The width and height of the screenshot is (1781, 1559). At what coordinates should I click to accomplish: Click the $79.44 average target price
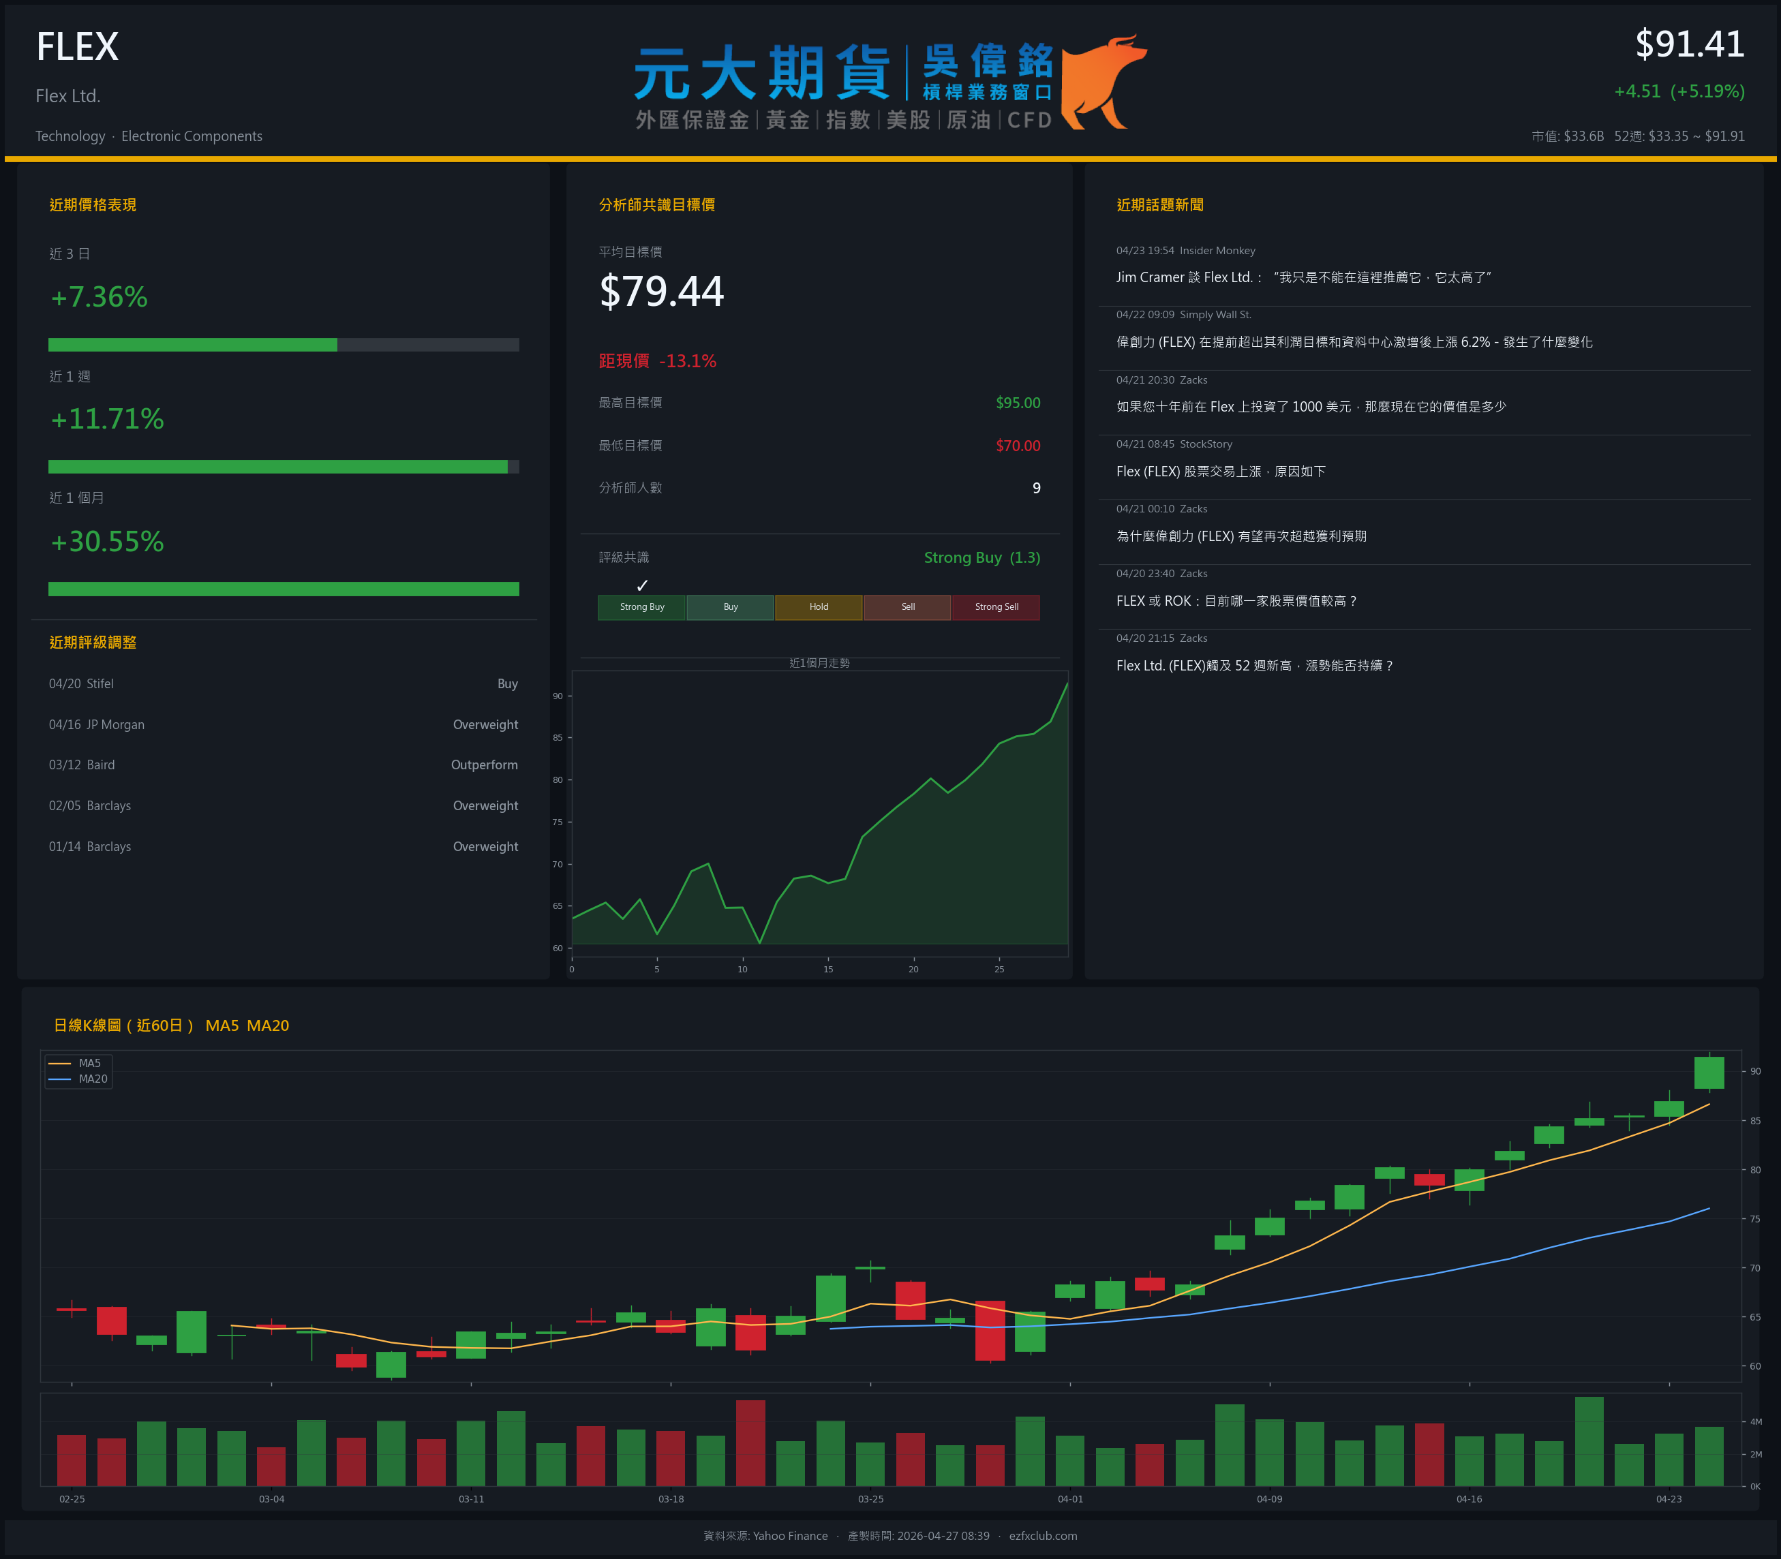click(x=661, y=290)
